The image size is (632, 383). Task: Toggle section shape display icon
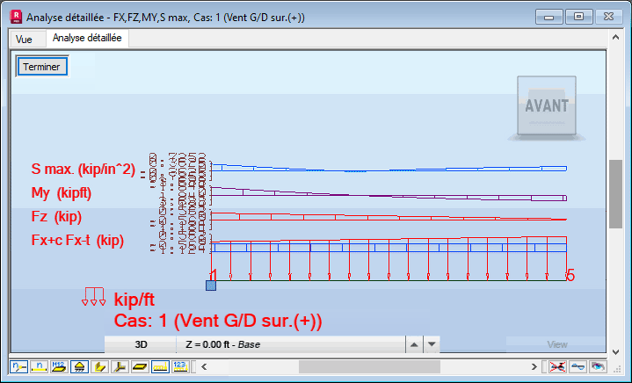pyautogui.click(x=99, y=367)
